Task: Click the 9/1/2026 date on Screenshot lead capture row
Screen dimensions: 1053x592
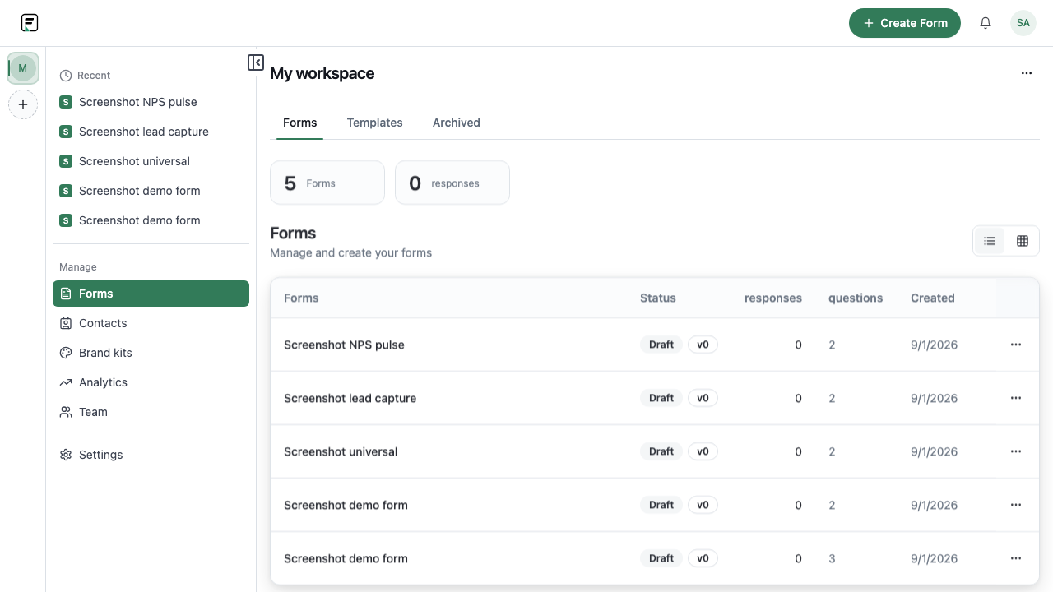Action: click(934, 398)
